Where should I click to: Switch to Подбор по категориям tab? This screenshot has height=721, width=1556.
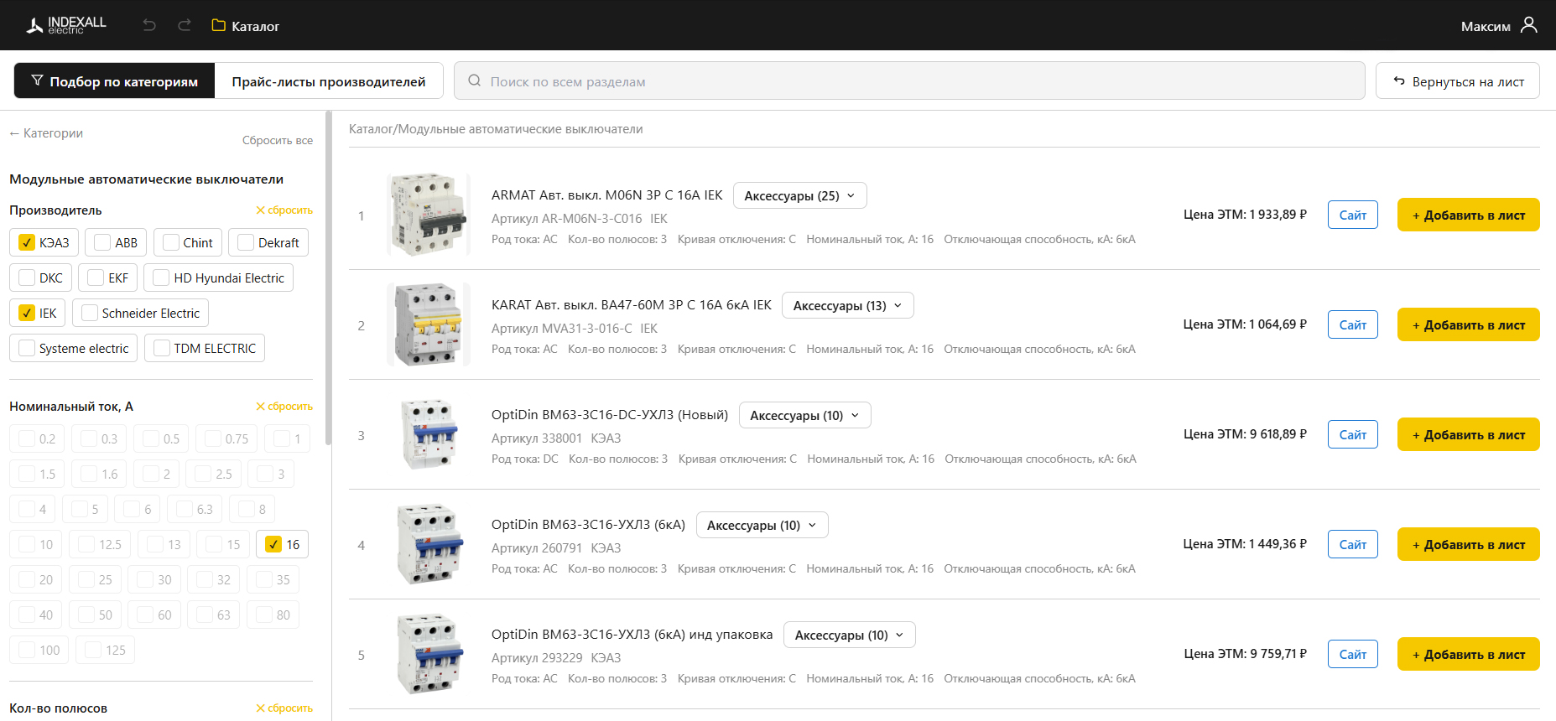point(115,81)
